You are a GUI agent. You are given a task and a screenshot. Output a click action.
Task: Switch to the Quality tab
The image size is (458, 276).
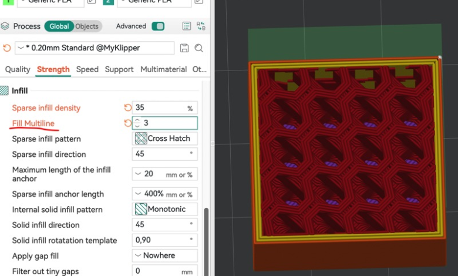coord(18,69)
